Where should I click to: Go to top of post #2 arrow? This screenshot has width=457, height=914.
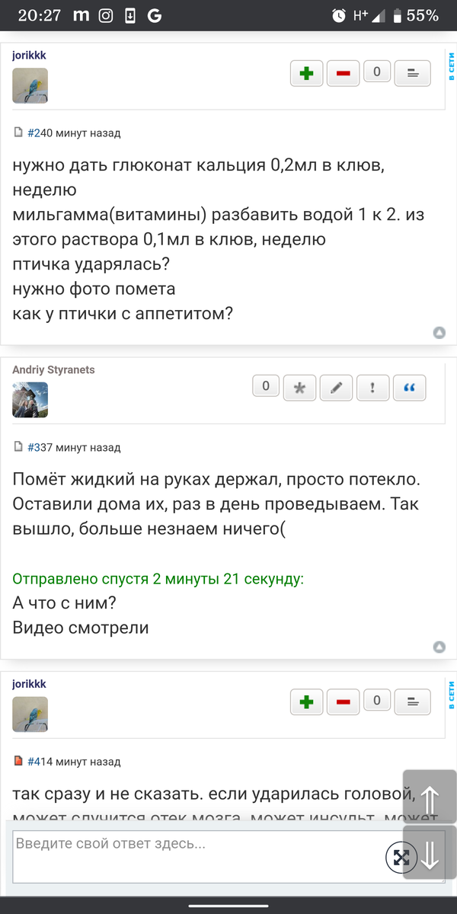pyautogui.click(x=439, y=333)
